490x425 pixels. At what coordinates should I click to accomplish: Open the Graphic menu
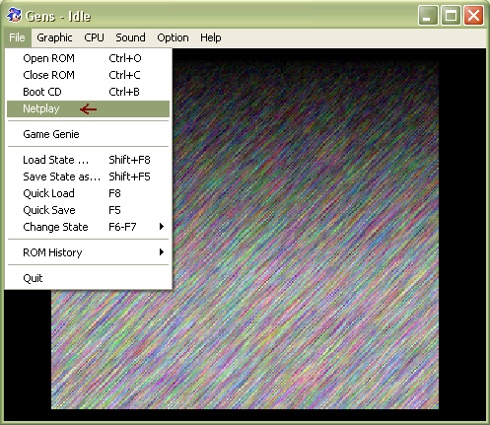pyautogui.click(x=54, y=37)
